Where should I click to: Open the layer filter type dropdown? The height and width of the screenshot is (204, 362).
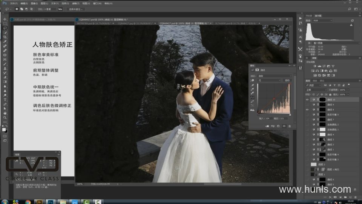(x=314, y=85)
